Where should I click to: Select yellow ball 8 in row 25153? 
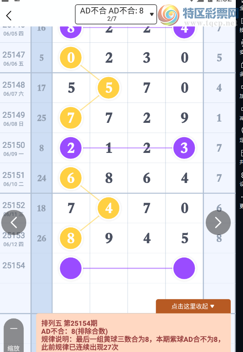pyautogui.click(x=71, y=238)
